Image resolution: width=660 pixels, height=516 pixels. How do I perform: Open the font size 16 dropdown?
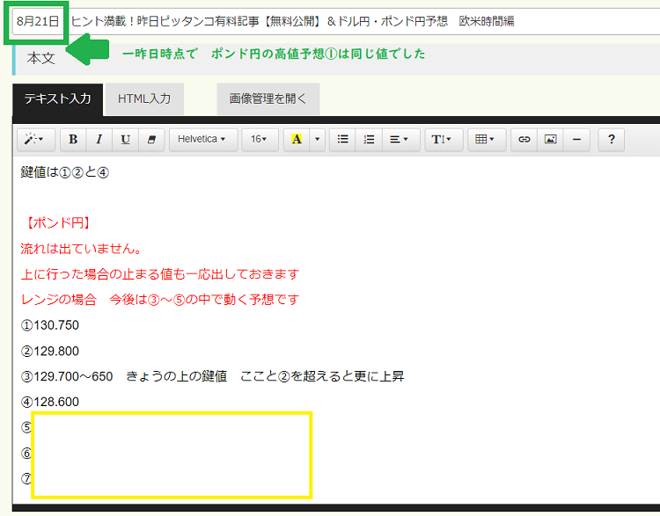click(x=260, y=139)
